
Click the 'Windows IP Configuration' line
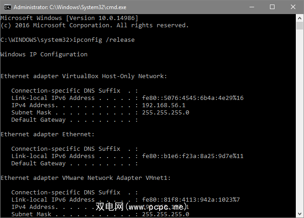pyautogui.click(x=44, y=54)
